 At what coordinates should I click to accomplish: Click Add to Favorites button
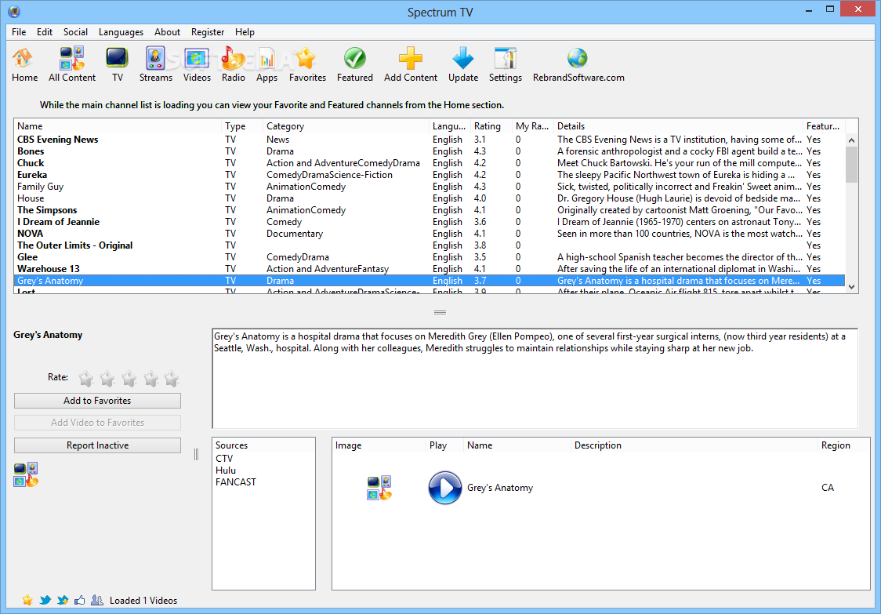pos(97,401)
